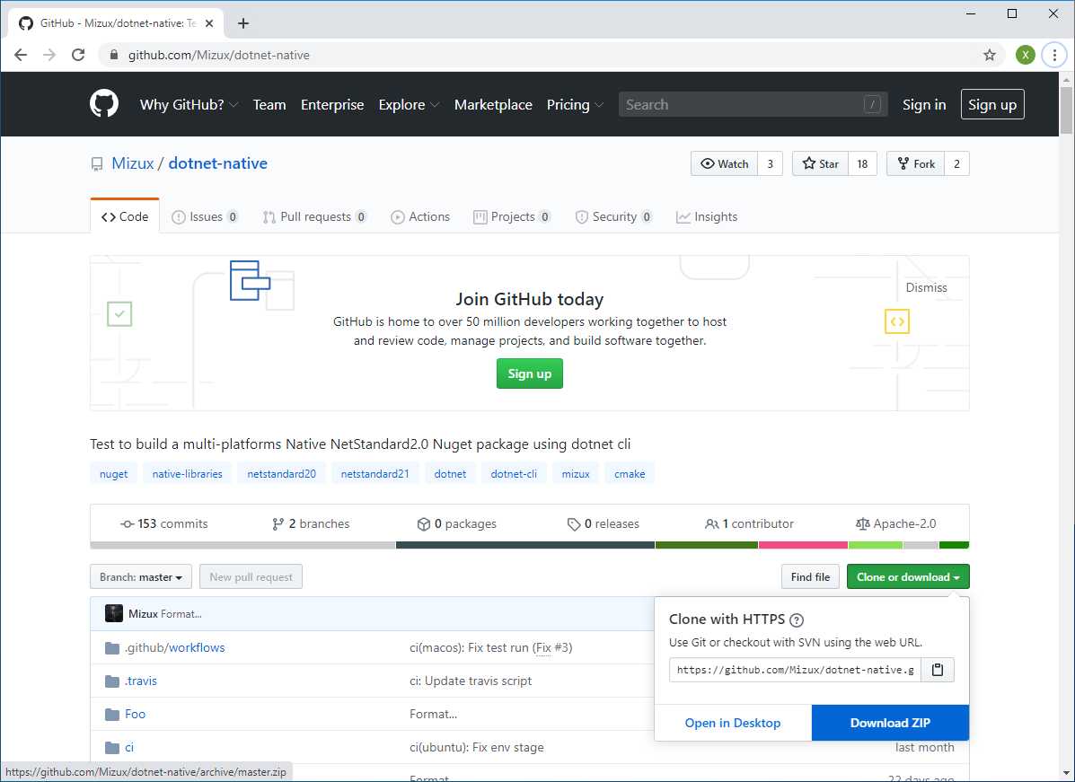Open the dotnet-native repository link
1075x782 pixels.
tap(217, 163)
